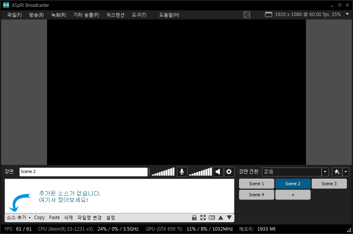The image size is (353, 234).
Task: Click the Scene 2 name input field
Action: 83,172
